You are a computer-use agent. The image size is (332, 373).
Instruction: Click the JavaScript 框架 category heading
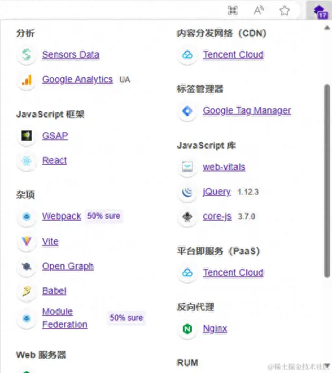[x=50, y=114]
